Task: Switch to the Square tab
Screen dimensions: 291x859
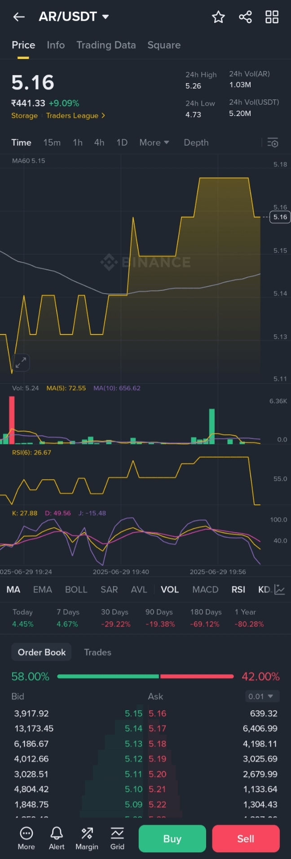Action: click(164, 45)
